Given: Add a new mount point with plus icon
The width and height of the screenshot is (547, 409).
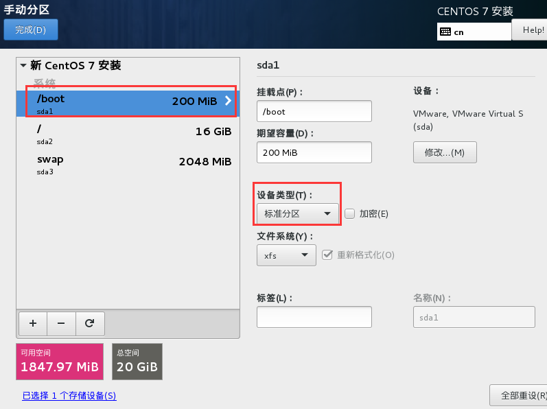Looking at the screenshot, I should (33, 324).
